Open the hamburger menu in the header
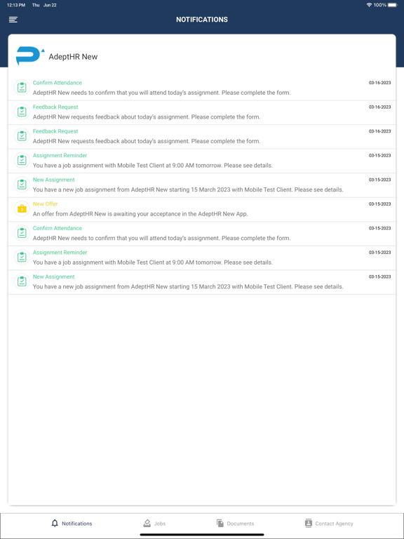404x539 pixels. click(x=13, y=20)
